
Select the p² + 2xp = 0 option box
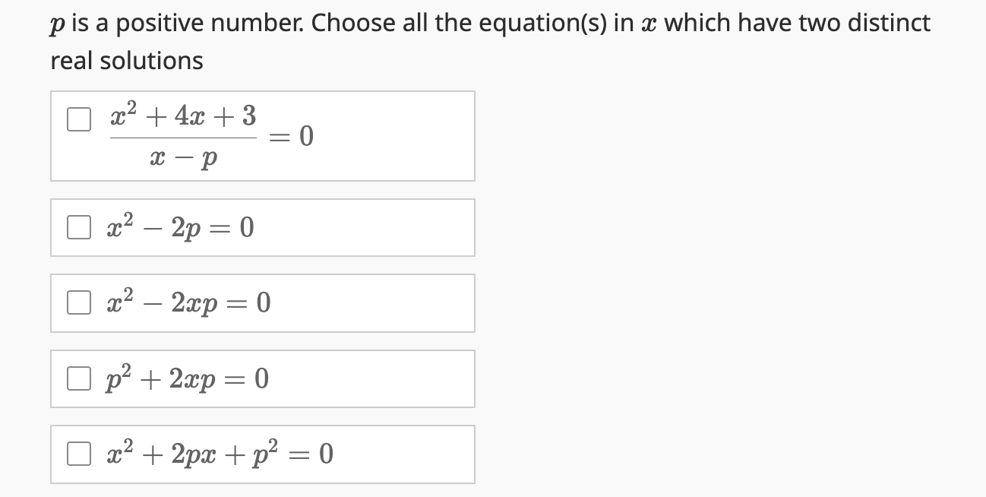[262, 378]
